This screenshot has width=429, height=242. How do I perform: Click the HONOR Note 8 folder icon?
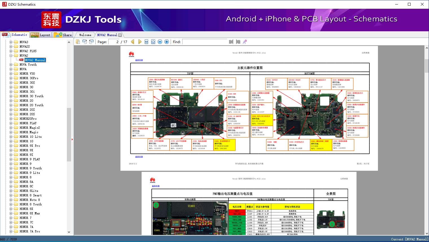(x=16, y=200)
